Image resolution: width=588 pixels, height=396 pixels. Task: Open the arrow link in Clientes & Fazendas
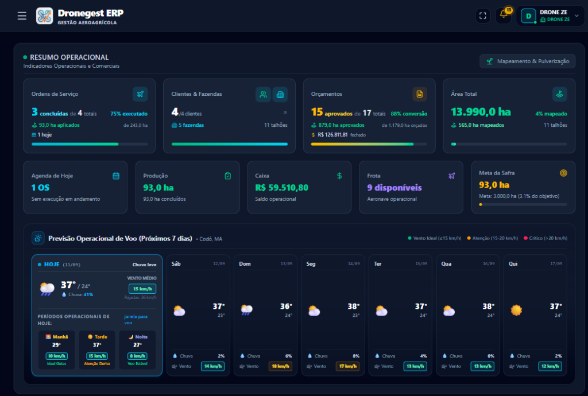(285, 112)
